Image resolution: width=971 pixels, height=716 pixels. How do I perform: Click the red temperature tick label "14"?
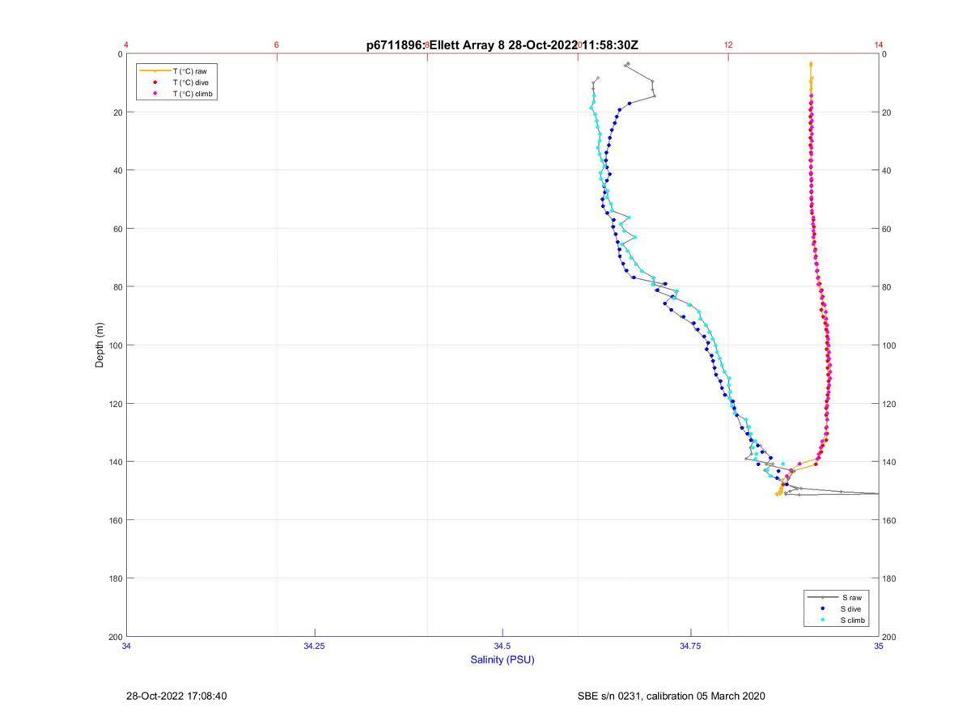(879, 44)
